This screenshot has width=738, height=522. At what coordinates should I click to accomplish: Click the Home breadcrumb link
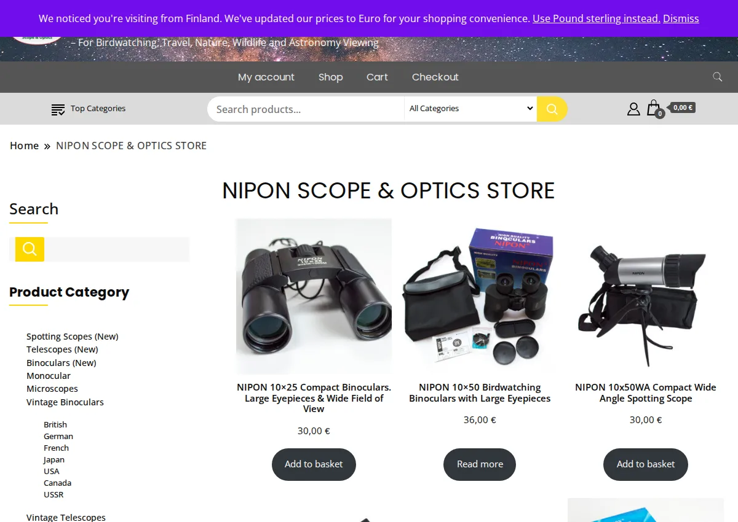click(x=24, y=146)
